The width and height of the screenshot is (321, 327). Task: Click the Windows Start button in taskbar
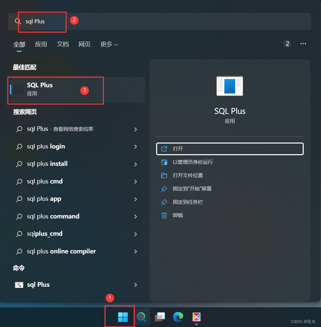pos(123,317)
